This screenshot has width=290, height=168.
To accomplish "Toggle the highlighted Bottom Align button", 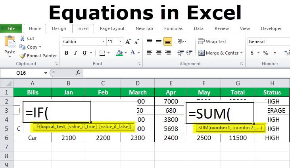I will 168,42.
